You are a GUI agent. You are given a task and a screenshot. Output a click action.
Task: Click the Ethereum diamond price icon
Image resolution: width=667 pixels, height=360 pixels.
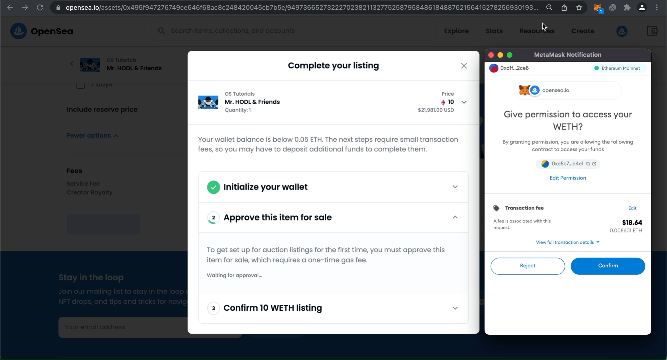pos(443,102)
